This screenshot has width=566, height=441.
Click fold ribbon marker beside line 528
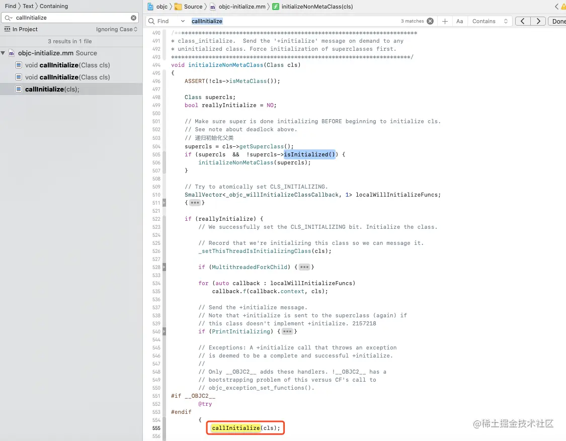point(164,267)
